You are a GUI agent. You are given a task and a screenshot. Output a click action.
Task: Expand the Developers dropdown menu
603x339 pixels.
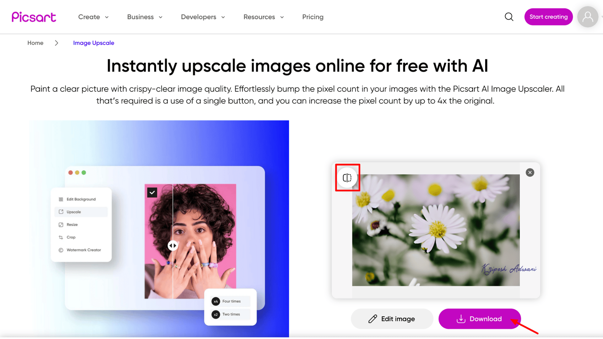click(203, 17)
